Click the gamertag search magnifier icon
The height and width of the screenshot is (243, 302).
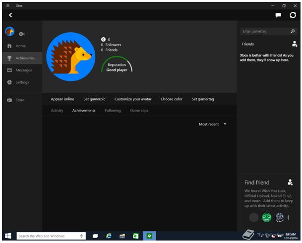[293, 31]
